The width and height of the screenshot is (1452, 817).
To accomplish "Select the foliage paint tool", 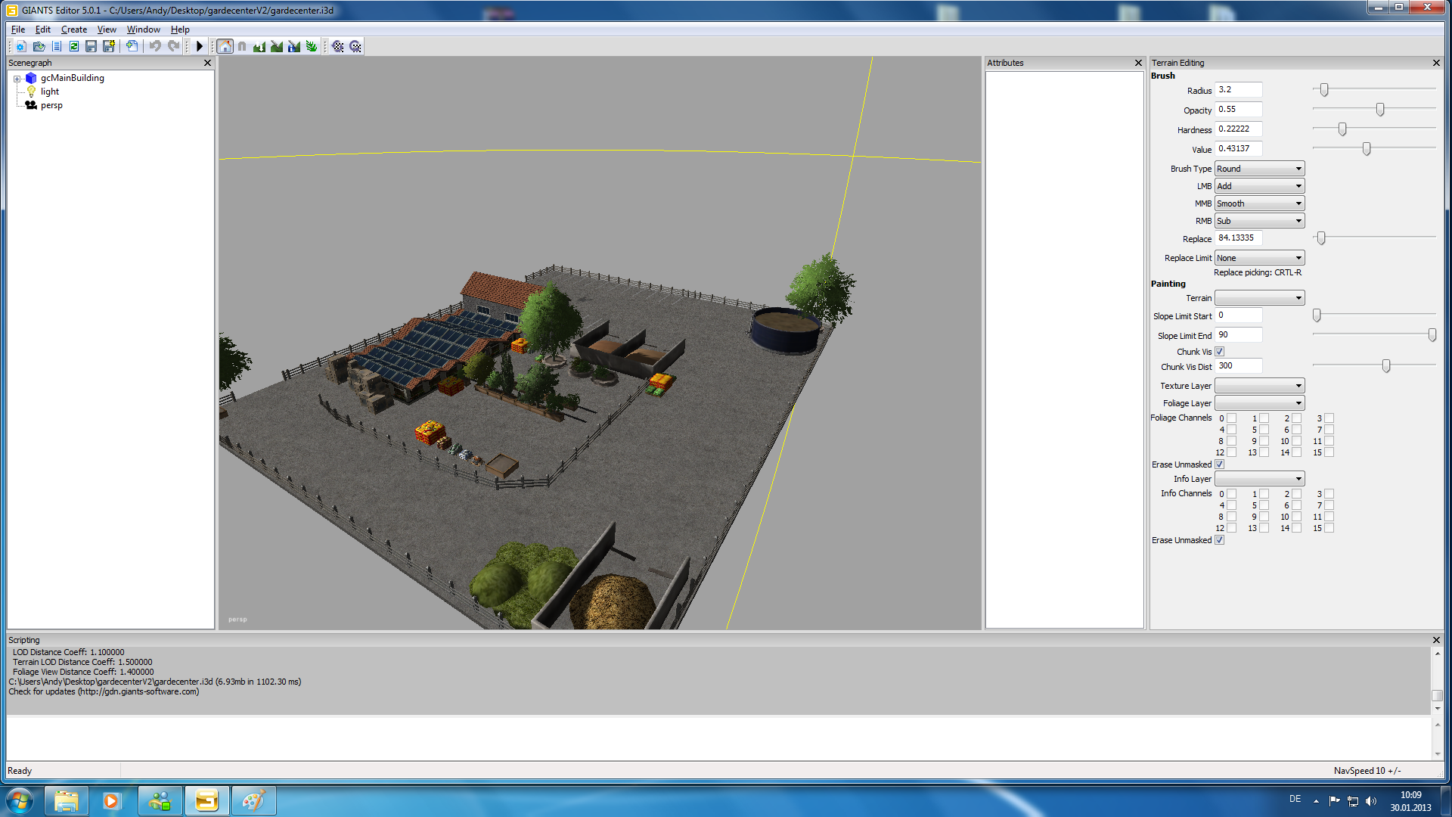I will [x=312, y=46].
